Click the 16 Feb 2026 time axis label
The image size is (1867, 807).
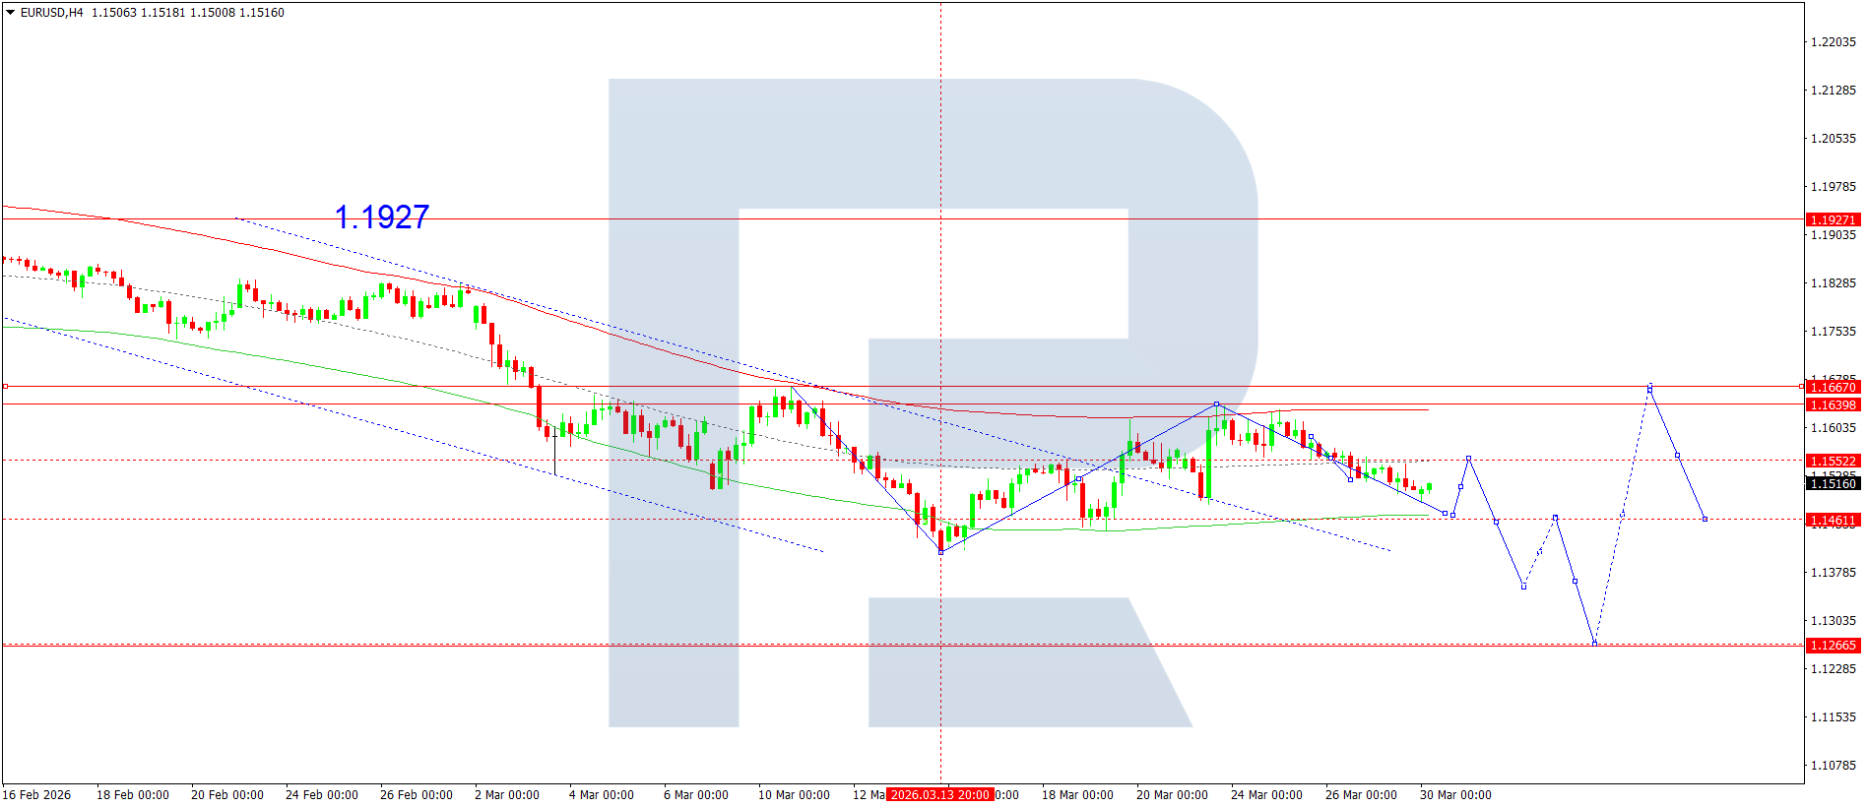click(x=37, y=795)
